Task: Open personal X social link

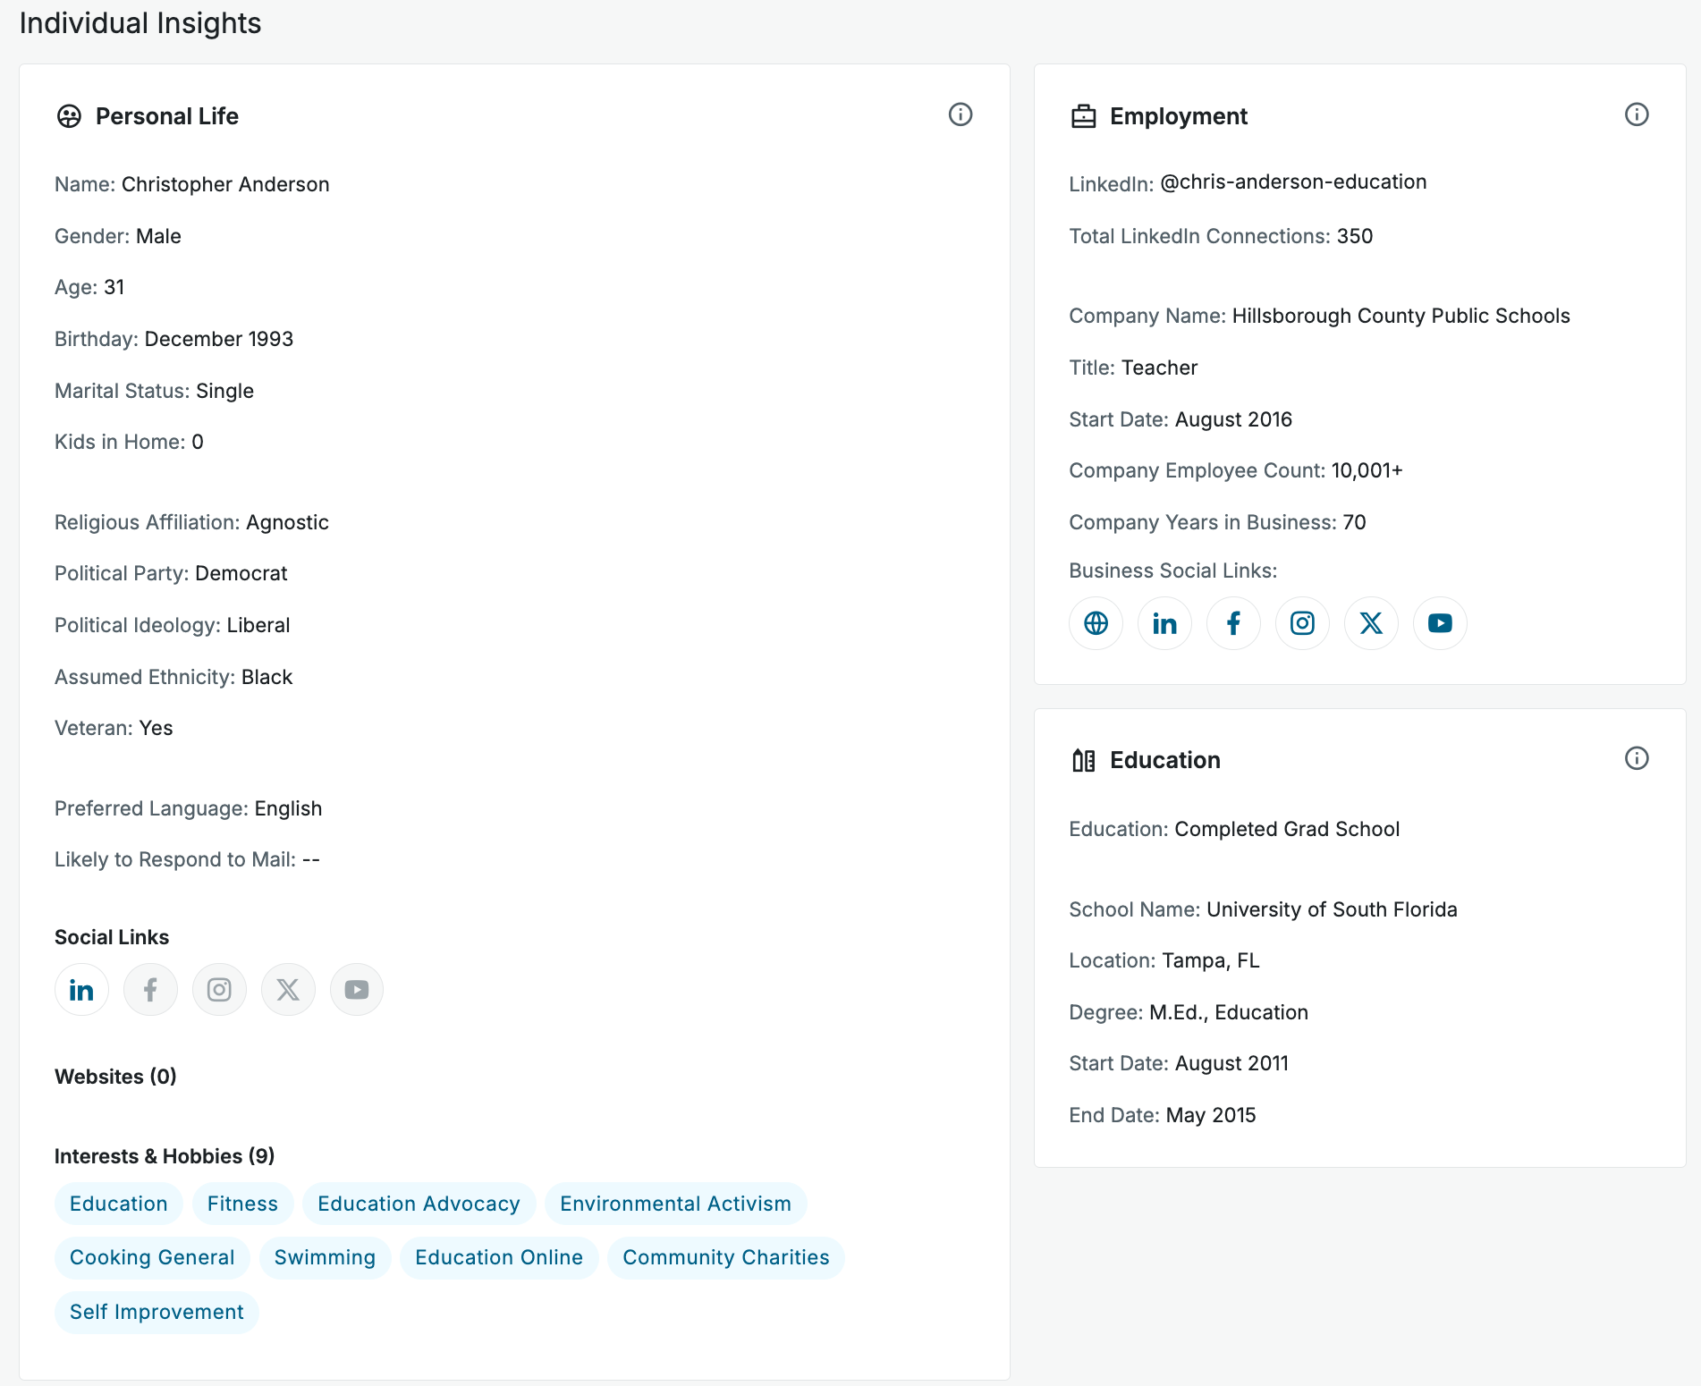Action: pyautogui.click(x=288, y=989)
